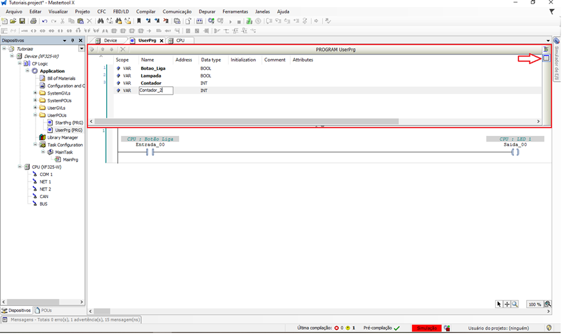The image size is (563, 334).
Task: Expand the SystemGVLs folder
Action: pos(35,93)
